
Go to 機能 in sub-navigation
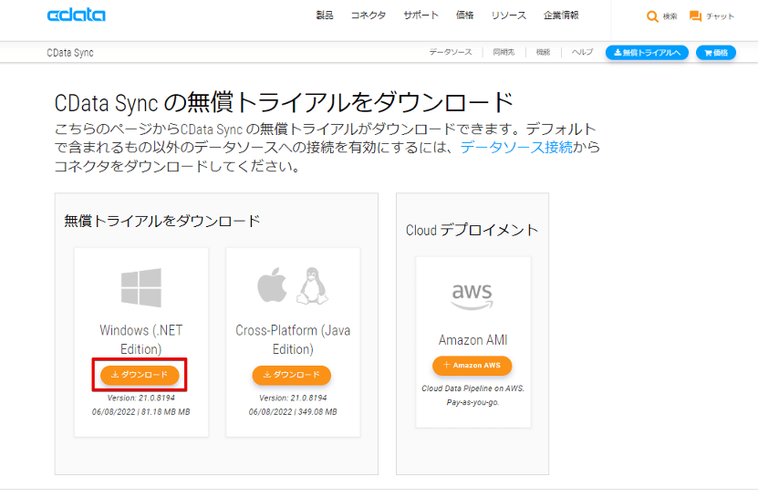(x=543, y=52)
